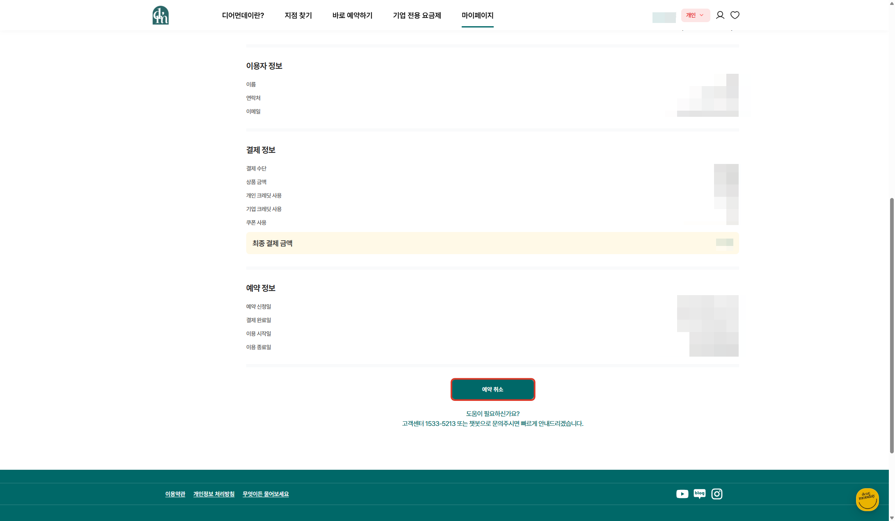Expand the 개인 account type dropdown
The width and height of the screenshot is (895, 521).
[695, 15]
